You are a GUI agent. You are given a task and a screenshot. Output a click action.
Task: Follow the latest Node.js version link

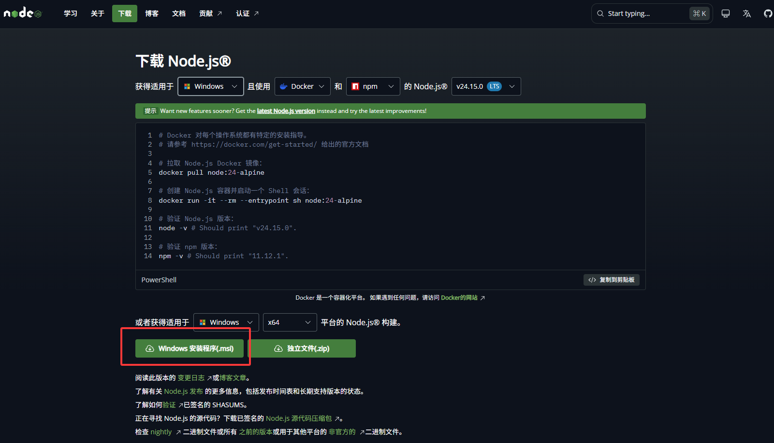pyautogui.click(x=286, y=111)
